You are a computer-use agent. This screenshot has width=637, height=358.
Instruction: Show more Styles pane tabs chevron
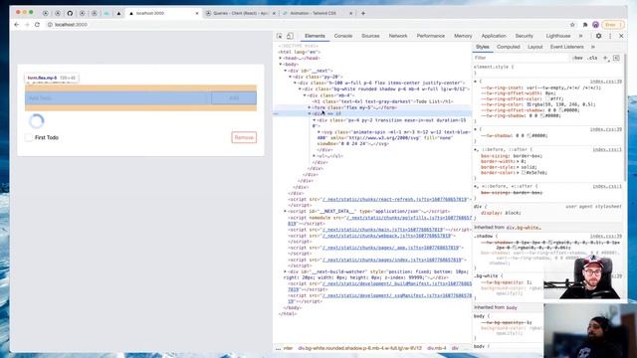[x=593, y=47]
